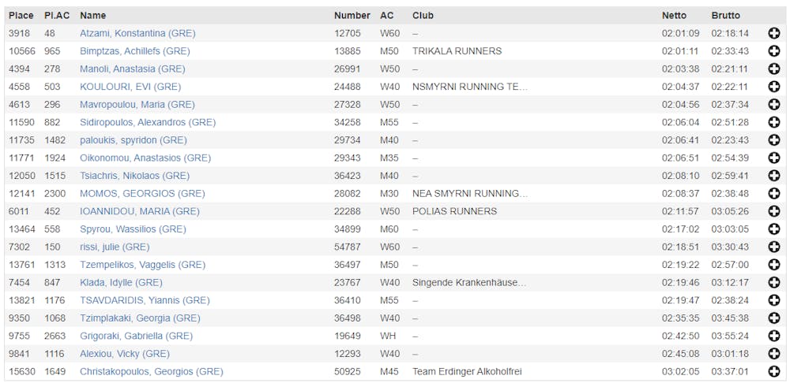Expand row for MOMOS, GEORGIOS
Image resolution: width=790 pixels, height=383 pixels.
click(x=773, y=193)
